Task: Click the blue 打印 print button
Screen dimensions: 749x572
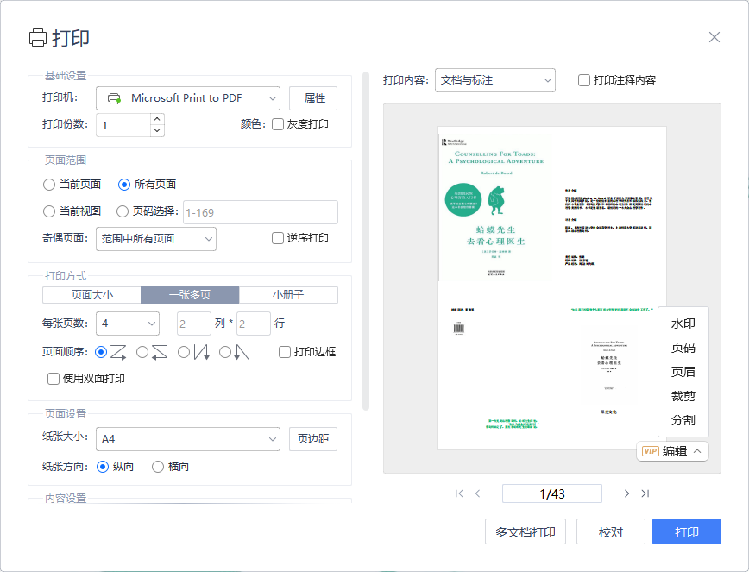Action: click(687, 532)
